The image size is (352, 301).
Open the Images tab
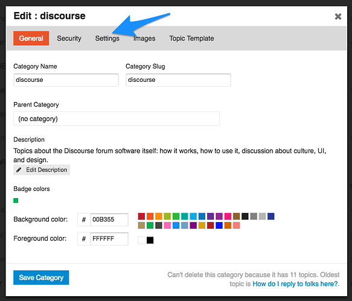144,39
